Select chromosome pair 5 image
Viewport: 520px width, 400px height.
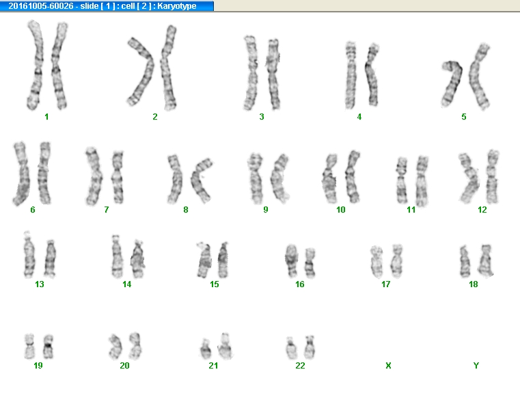[465, 76]
